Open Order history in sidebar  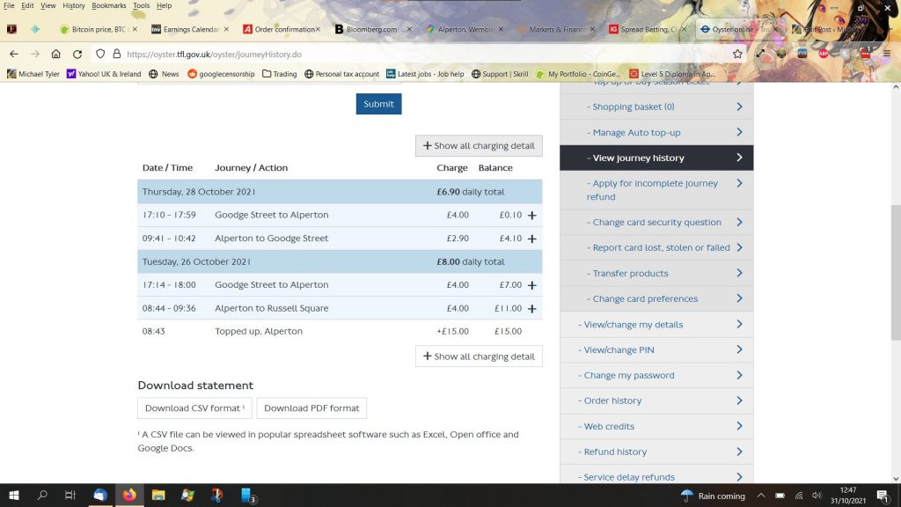(x=656, y=400)
